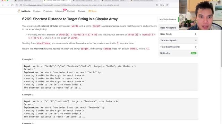
Task: Open the My Submissions button
Action: click(168, 19)
